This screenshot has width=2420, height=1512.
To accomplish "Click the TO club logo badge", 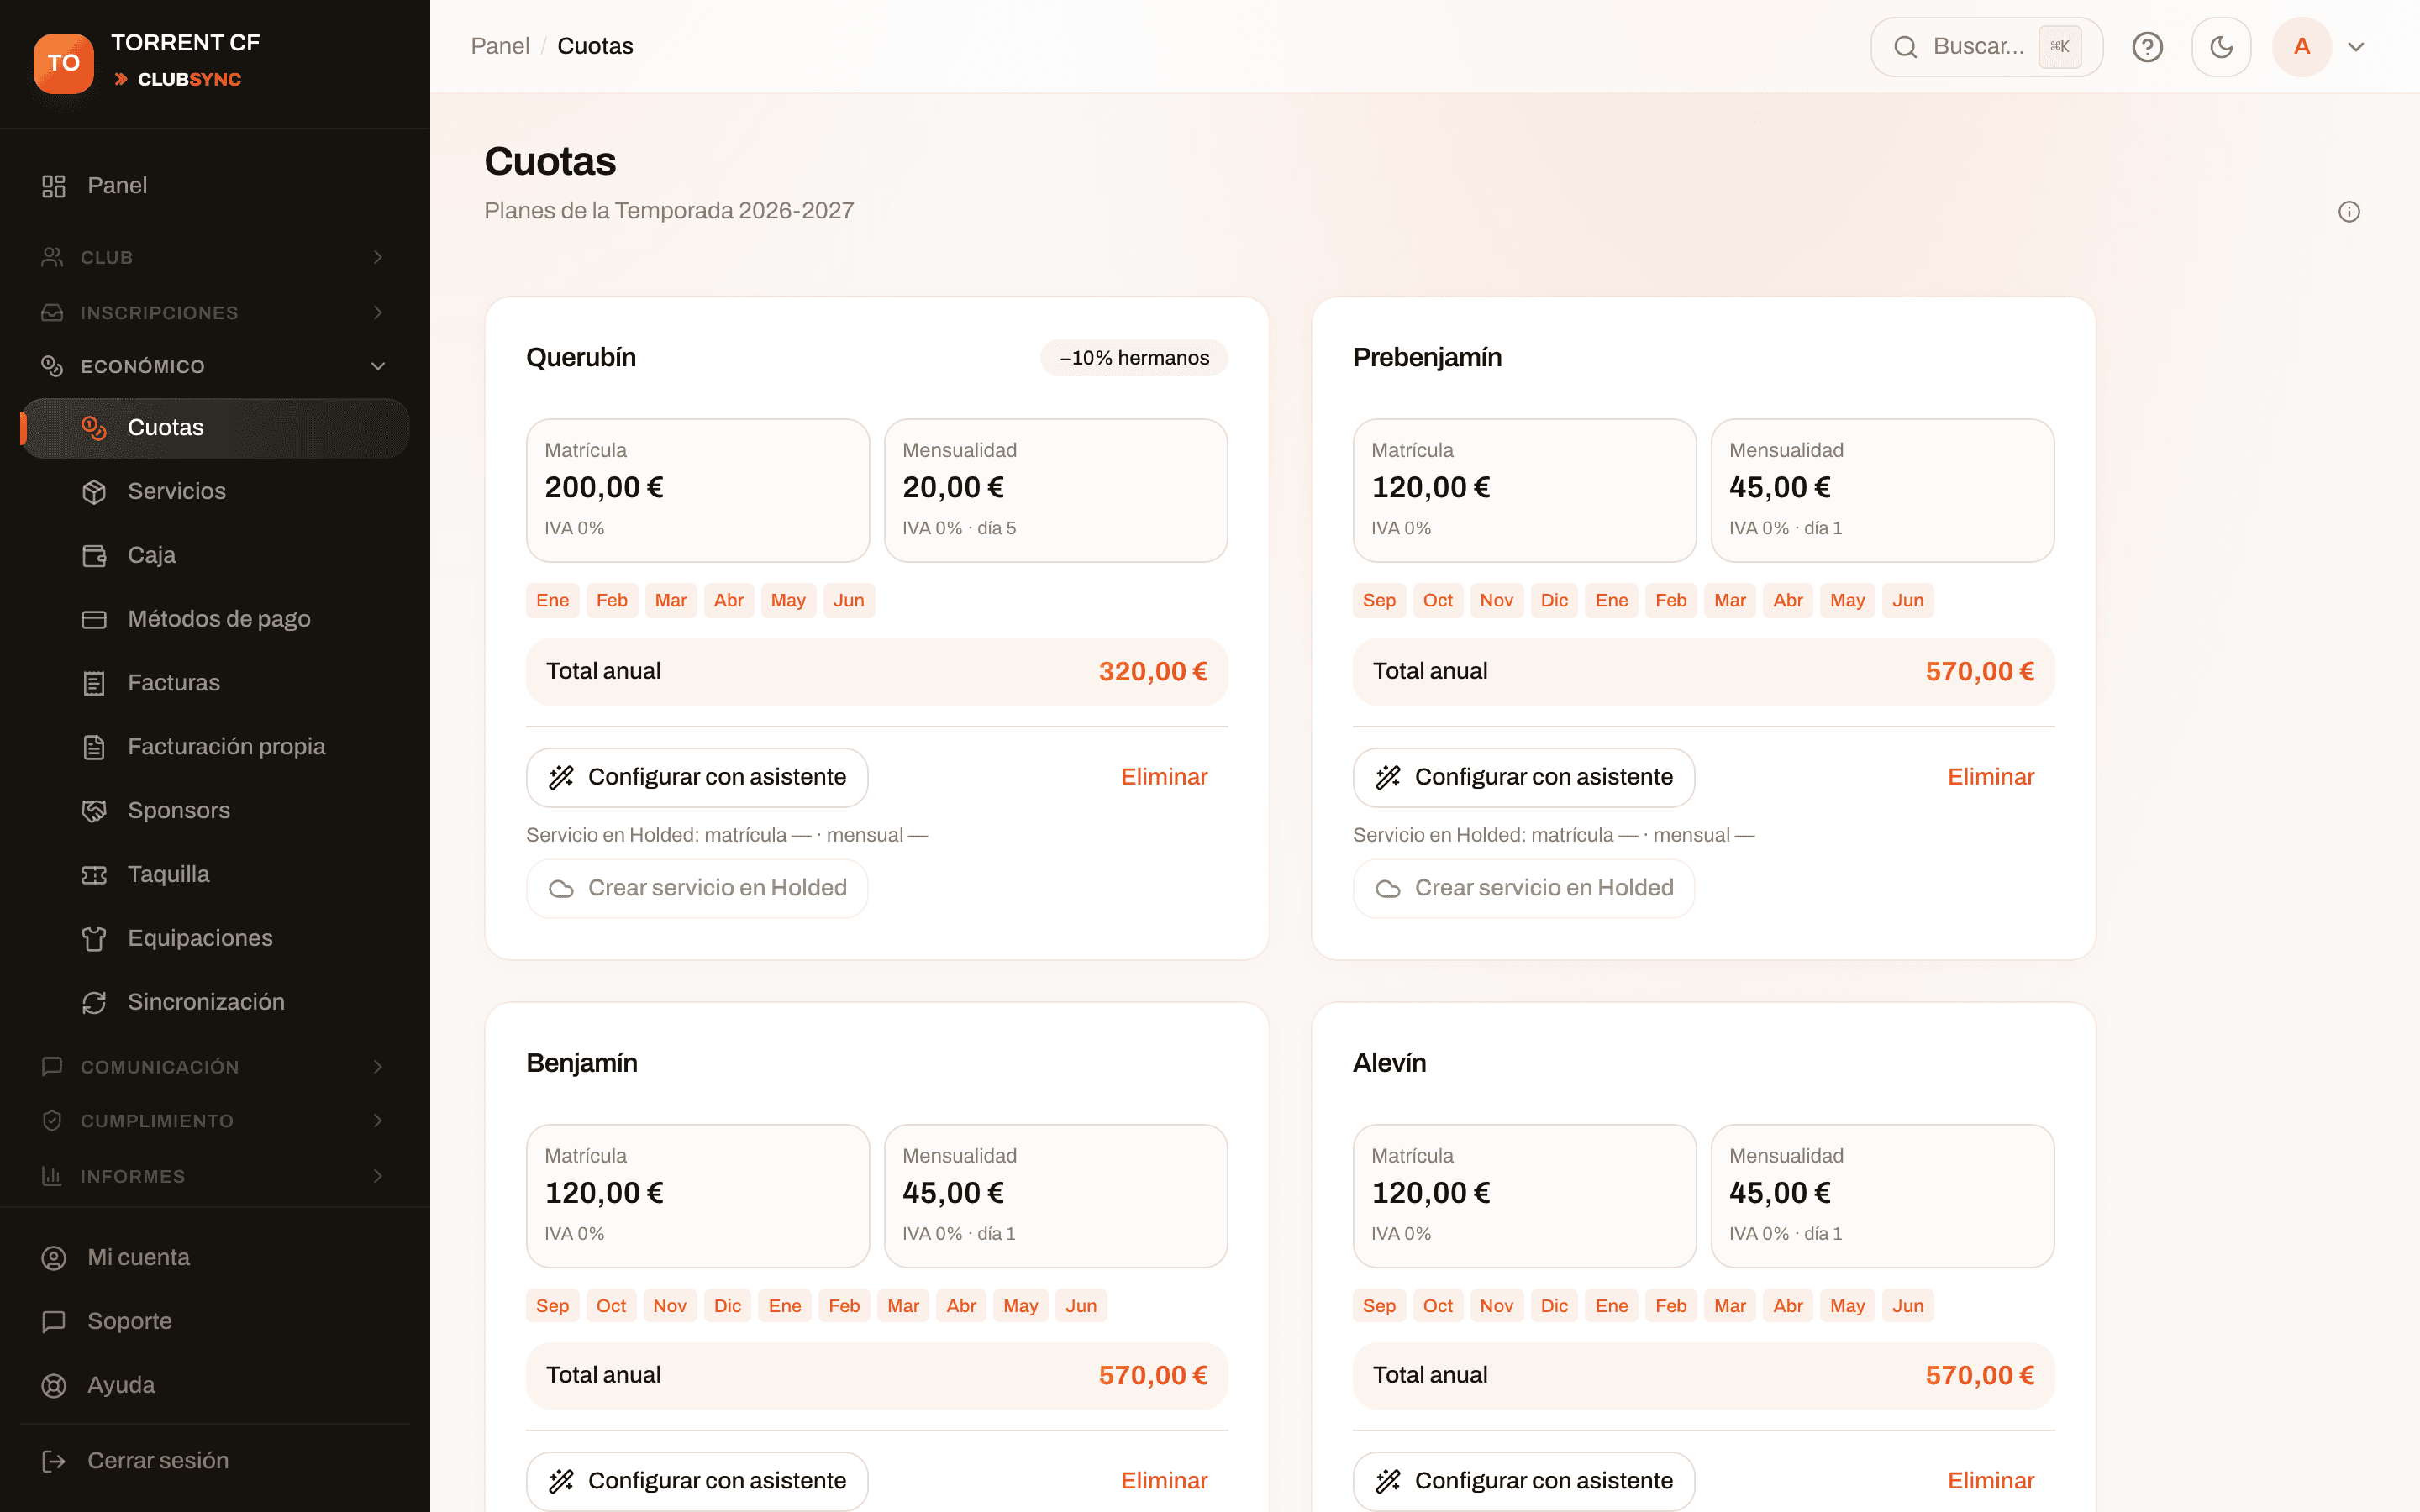I will pyautogui.click(x=63, y=63).
